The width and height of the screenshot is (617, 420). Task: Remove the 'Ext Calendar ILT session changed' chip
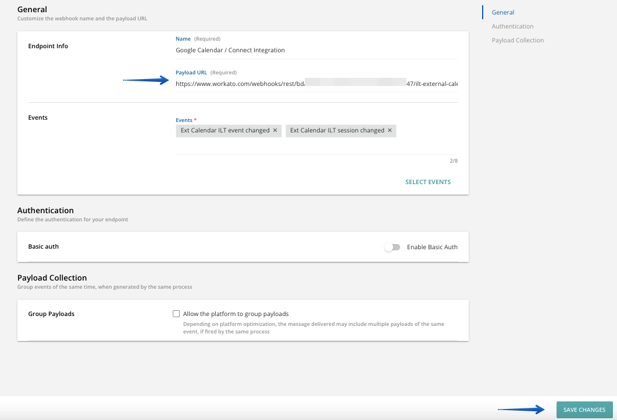pos(390,131)
